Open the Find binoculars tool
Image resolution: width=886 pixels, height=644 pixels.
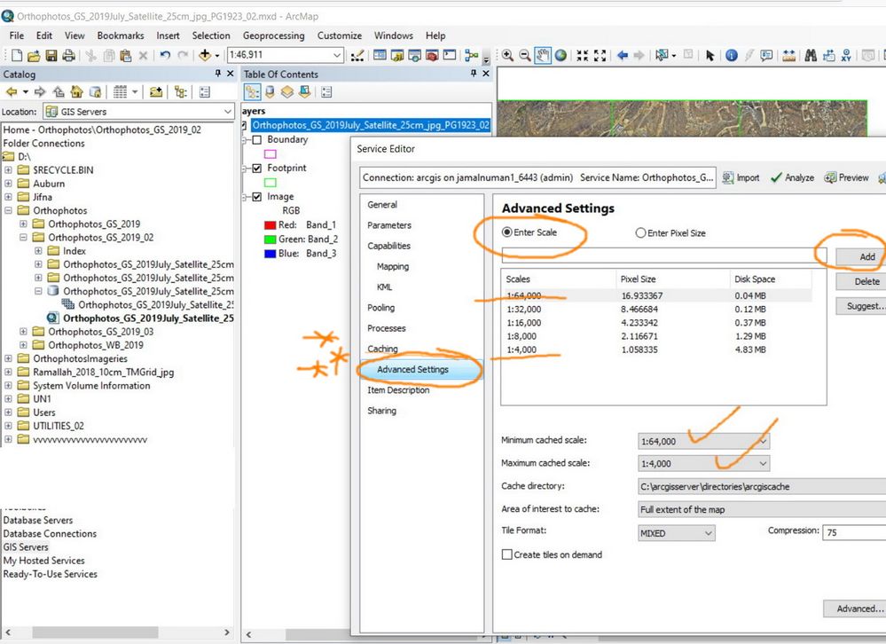[x=811, y=55]
